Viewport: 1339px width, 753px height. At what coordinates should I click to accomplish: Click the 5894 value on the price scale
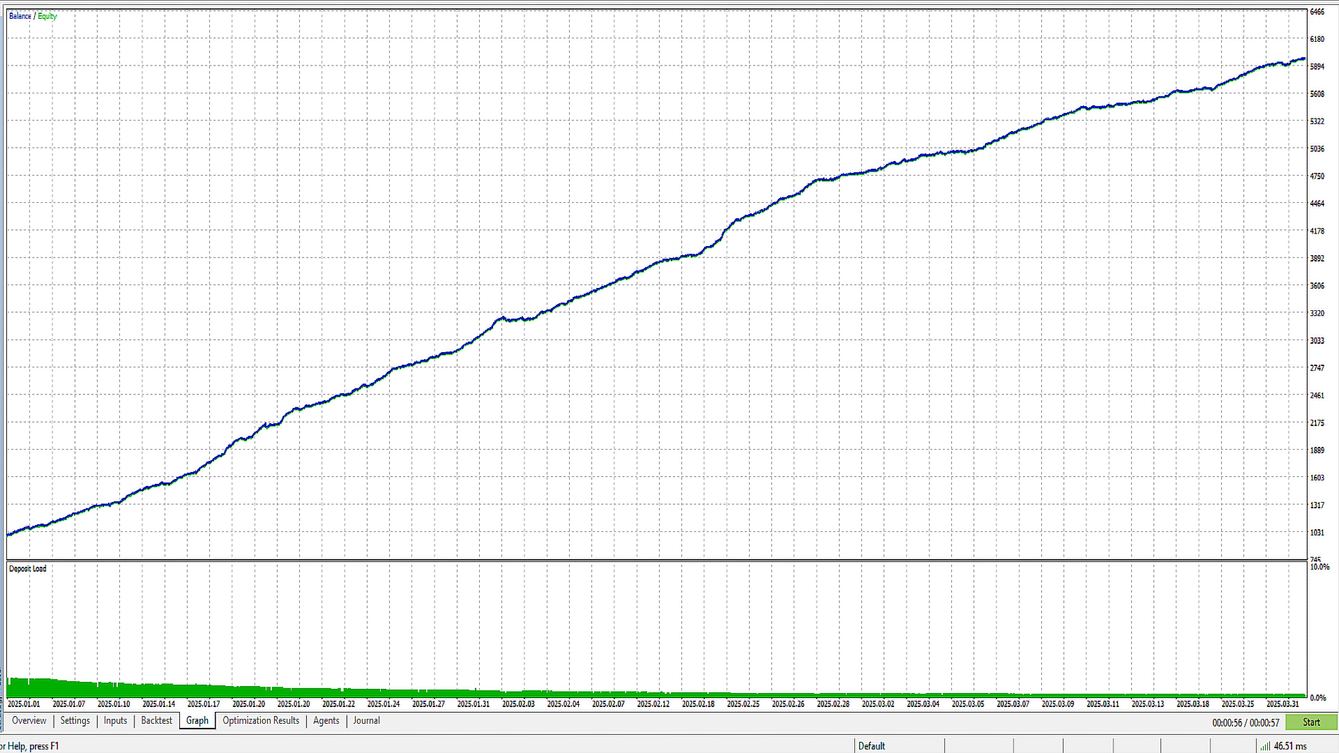click(1317, 67)
